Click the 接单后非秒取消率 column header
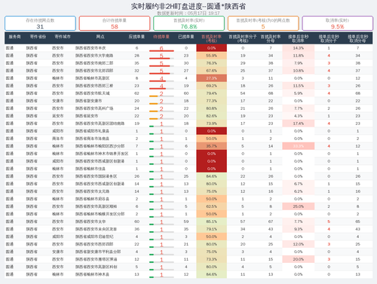The height and width of the screenshot is (284, 377). coord(299,38)
